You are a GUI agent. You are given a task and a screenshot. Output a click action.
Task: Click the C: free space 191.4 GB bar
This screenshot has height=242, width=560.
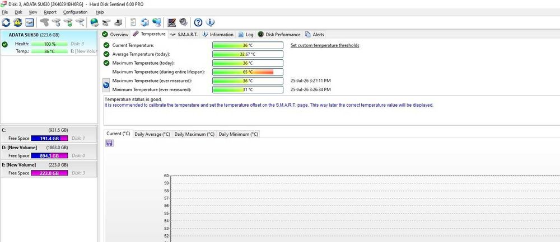[49, 138]
